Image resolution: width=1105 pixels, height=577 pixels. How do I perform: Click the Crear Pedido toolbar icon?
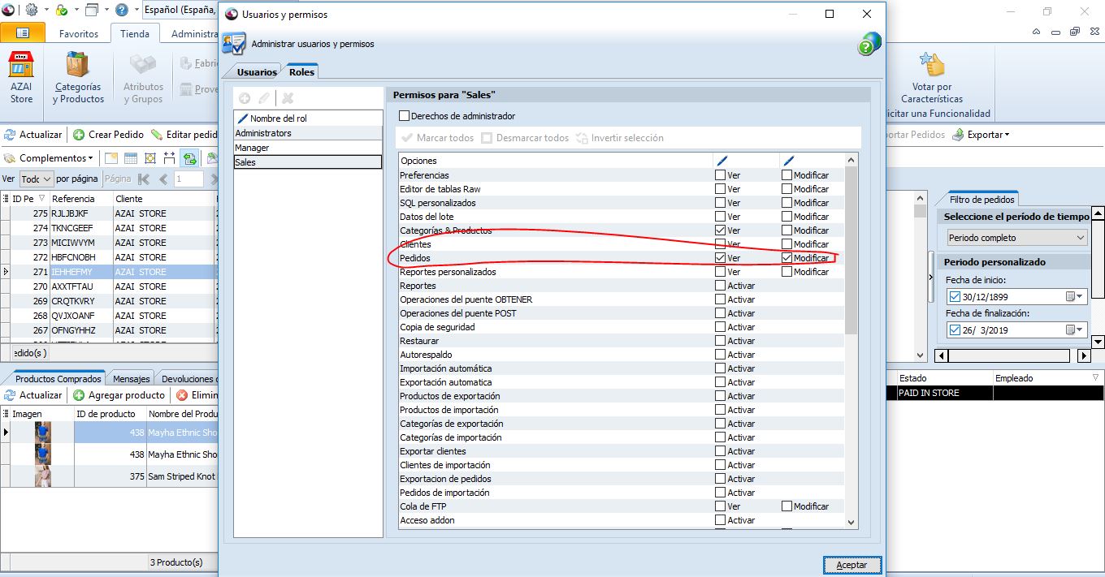[x=79, y=135]
